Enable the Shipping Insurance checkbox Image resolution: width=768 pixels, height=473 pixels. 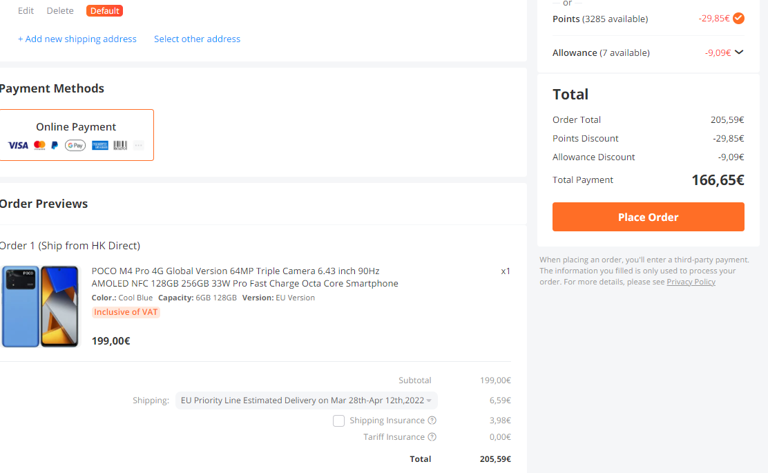coord(338,421)
